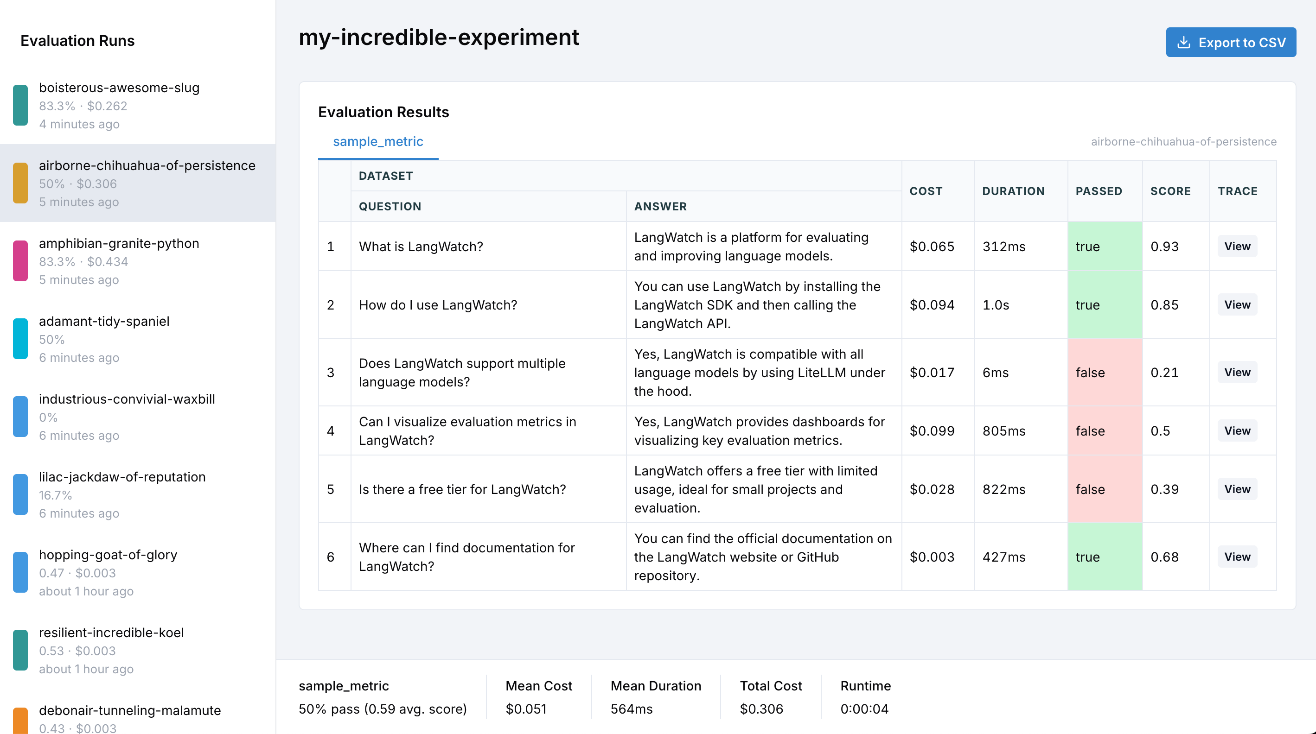This screenshot has height=734, width=1316.
Task: Click the $0.017 cost cell
Action: [938, 373]
